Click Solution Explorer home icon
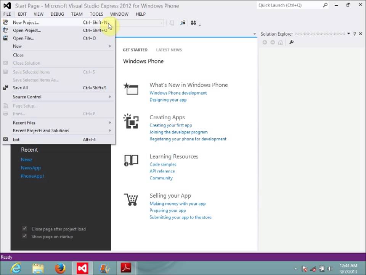 (281, 42)
